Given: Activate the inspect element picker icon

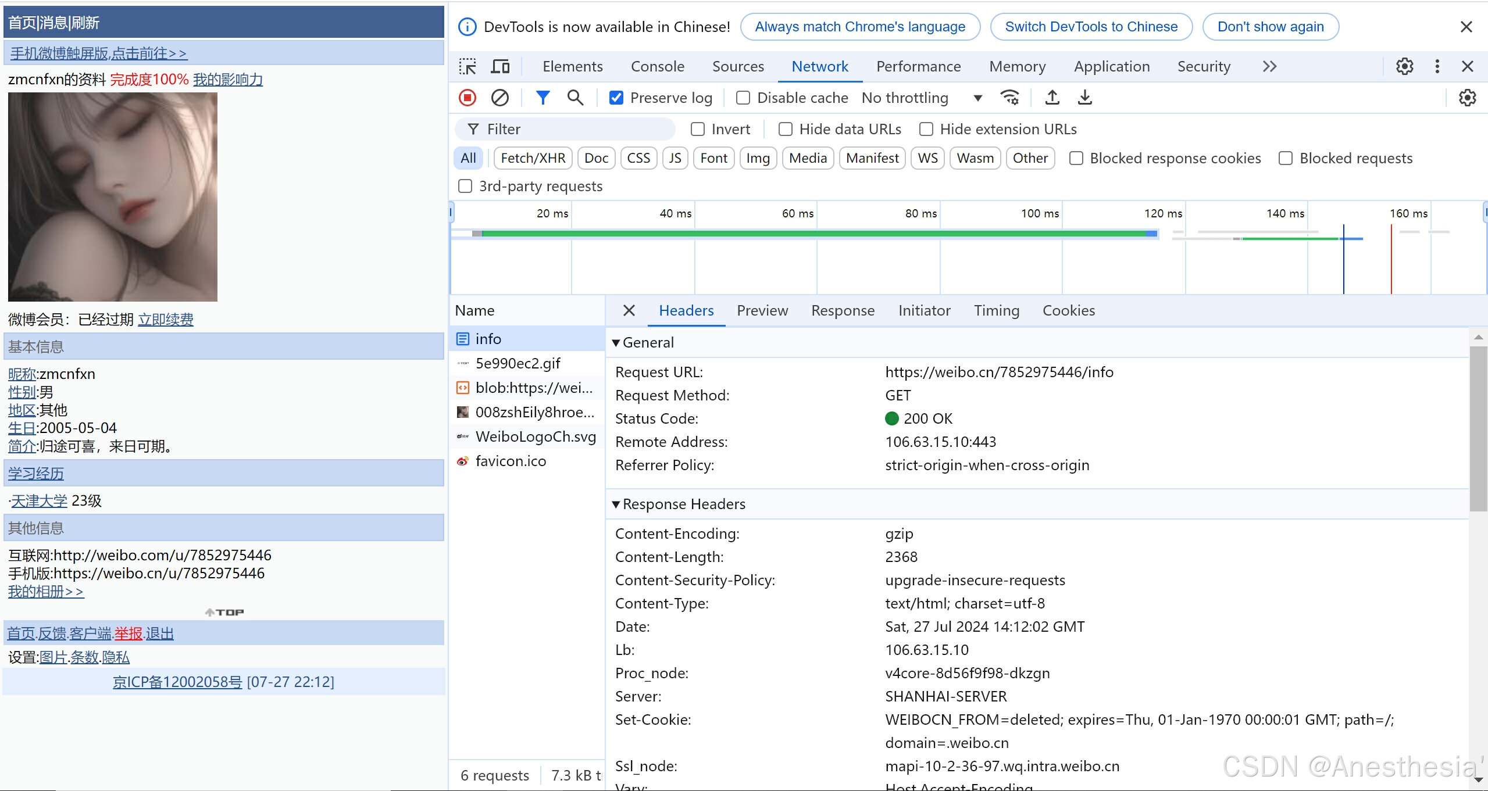Looking at the screenshot, I should [468, 66].
